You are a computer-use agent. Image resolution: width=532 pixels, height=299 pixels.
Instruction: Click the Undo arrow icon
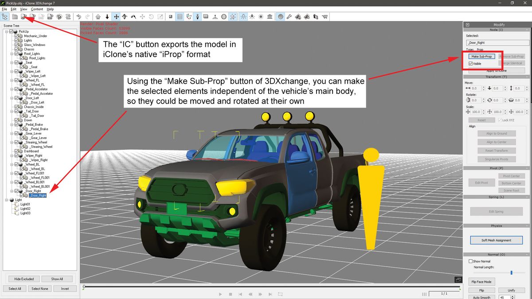tap(79, 16)
